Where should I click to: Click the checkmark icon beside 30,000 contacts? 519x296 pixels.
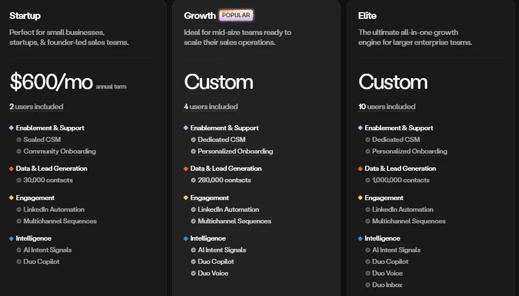(x=19, y=180)
